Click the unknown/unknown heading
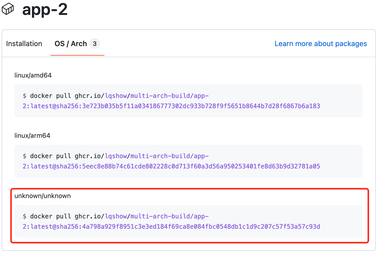Viewport: 381px width, 256px height. (x=42, y=196)
